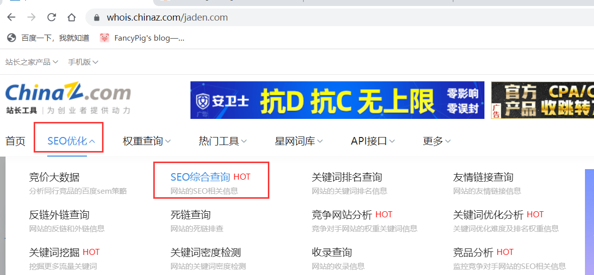
Task: Reload the page with refresh icon
Action: click(52, 18)
